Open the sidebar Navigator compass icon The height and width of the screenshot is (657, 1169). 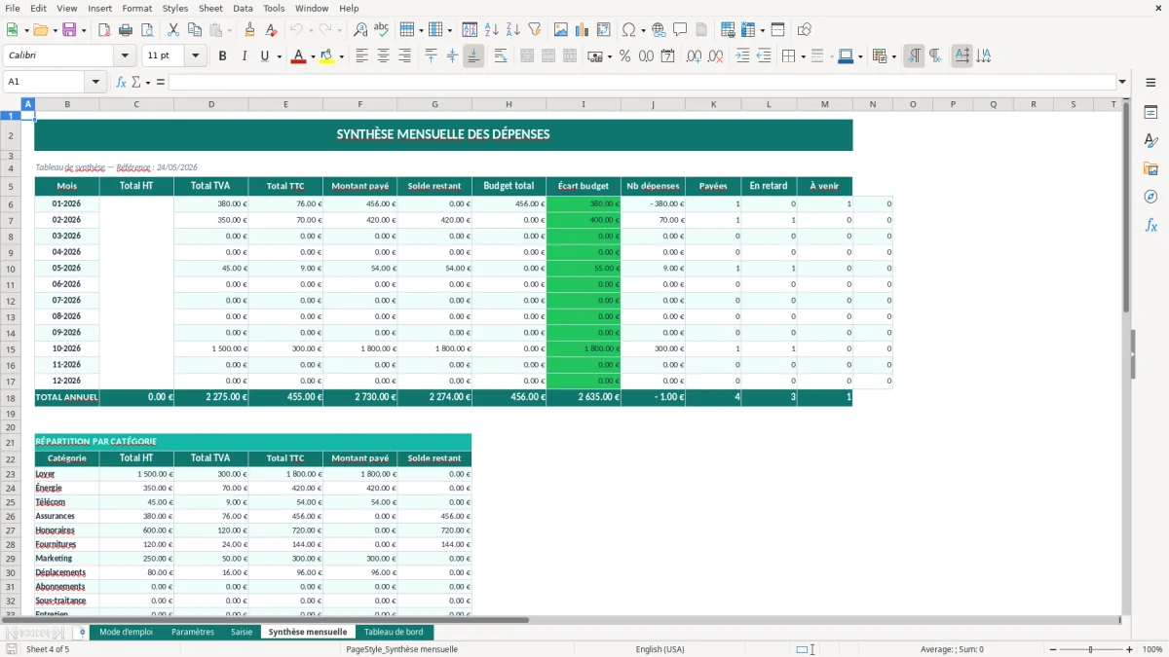[1150, 197]
